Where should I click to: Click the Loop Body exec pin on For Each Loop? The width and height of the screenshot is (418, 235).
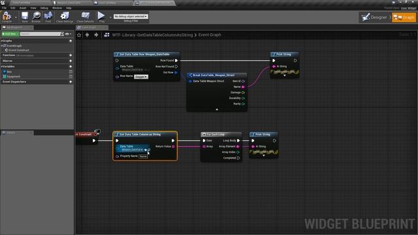pyautogui.click(x=238, y=140)
